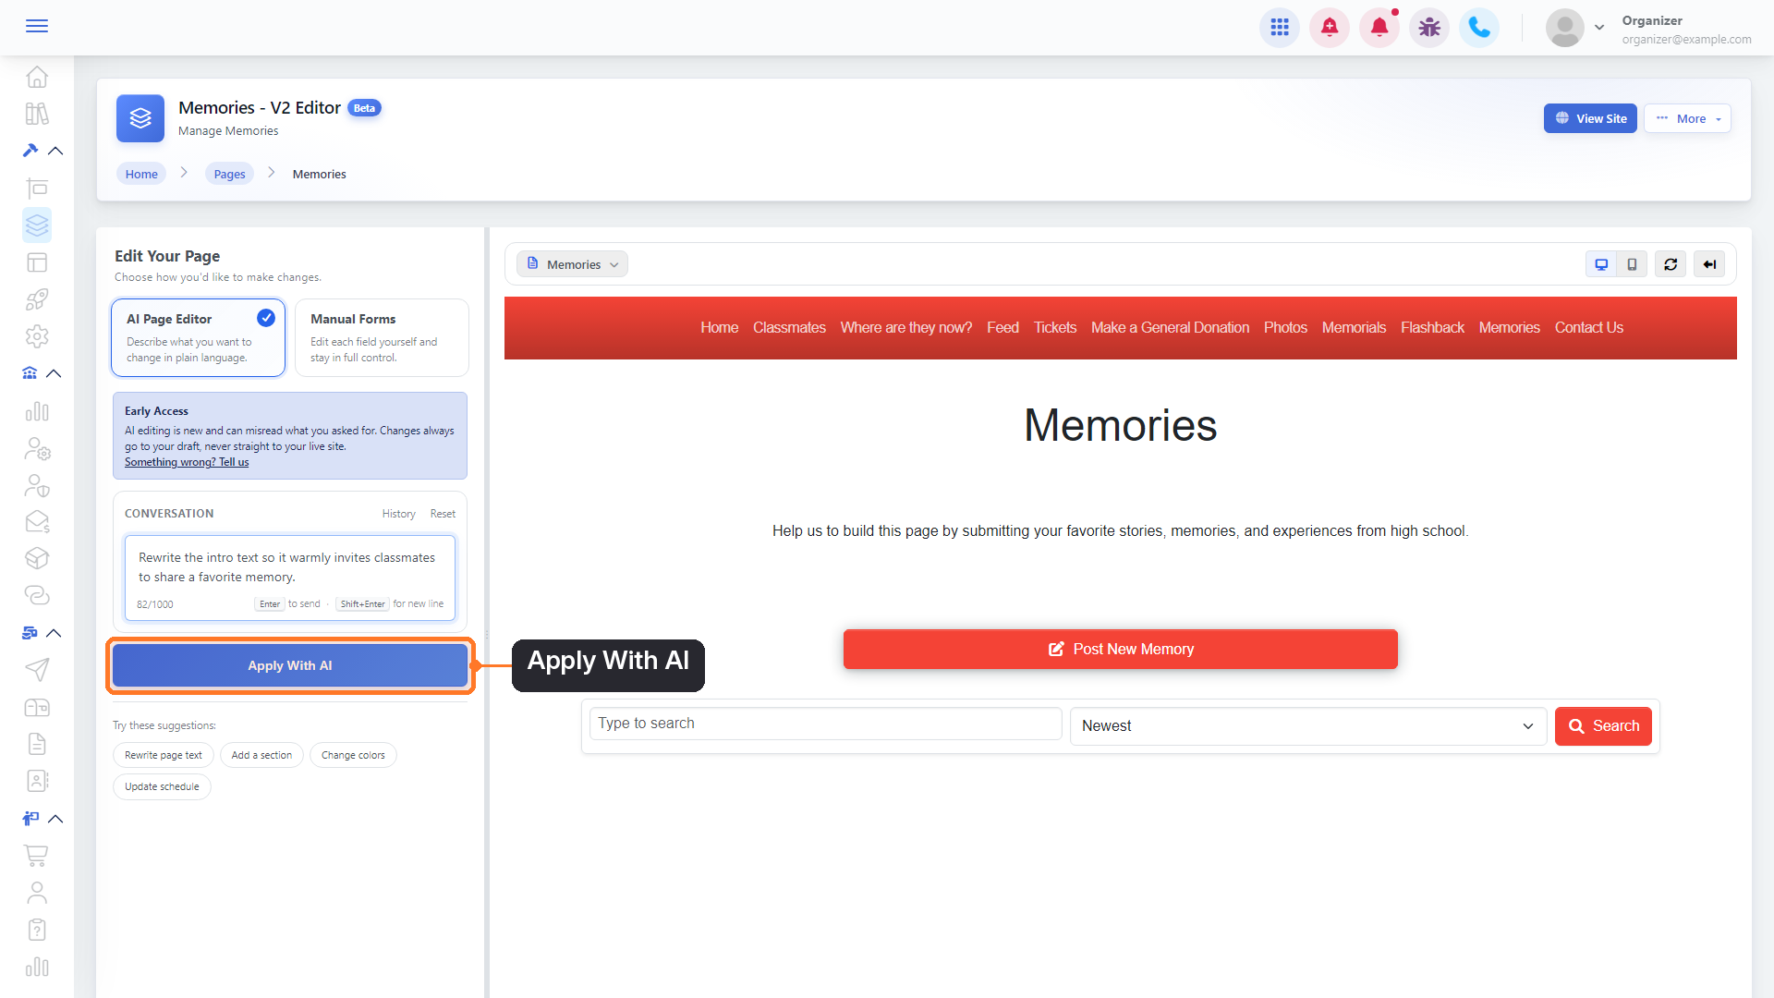Switch preview to desktop view

tap(1601, 264)
